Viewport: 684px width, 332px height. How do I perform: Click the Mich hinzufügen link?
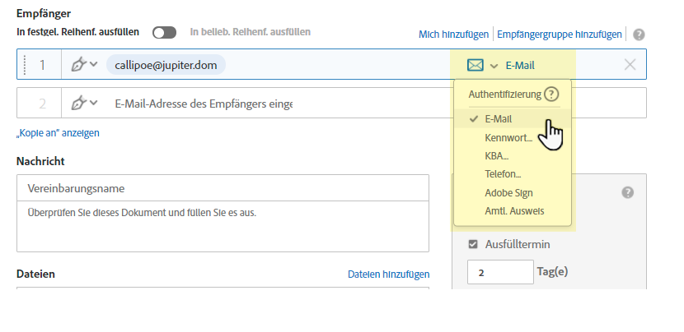tap(453, 35)
